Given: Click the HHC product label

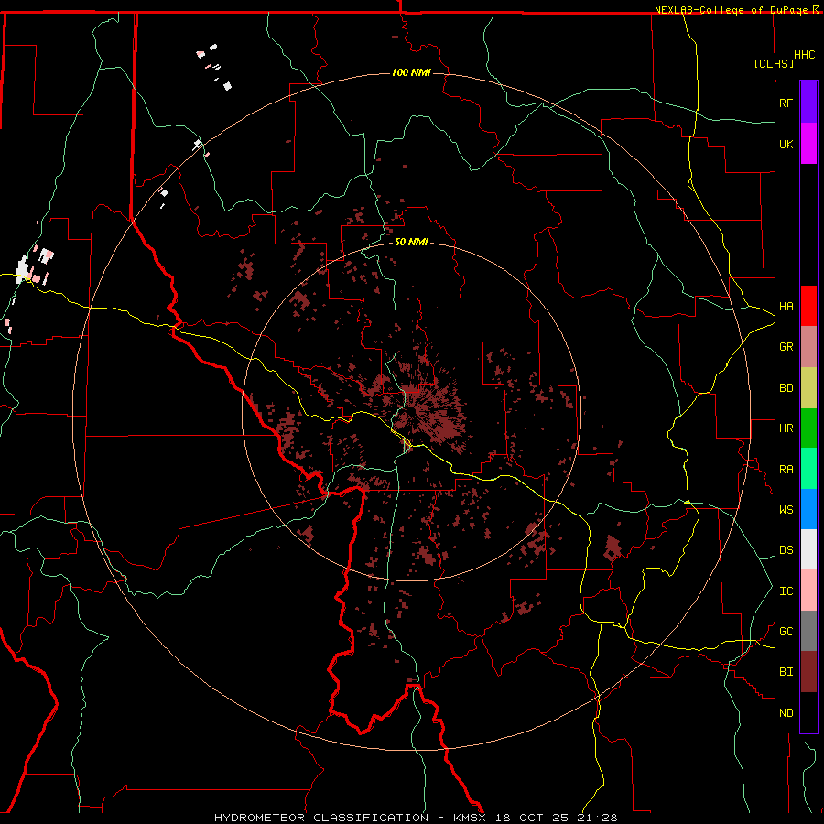Looking at the screenshot, I should pyautogui.click(x=805, y=55).
